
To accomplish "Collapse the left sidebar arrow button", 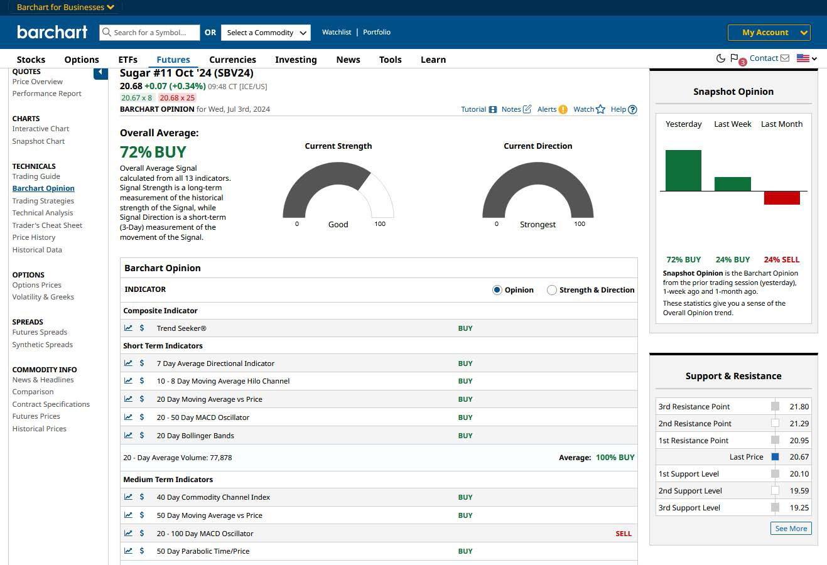I will tap(100, 73).
